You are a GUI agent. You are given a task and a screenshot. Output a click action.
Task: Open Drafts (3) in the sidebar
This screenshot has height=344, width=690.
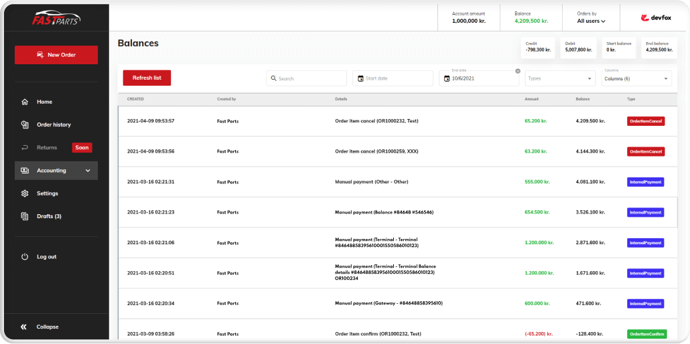49,216
